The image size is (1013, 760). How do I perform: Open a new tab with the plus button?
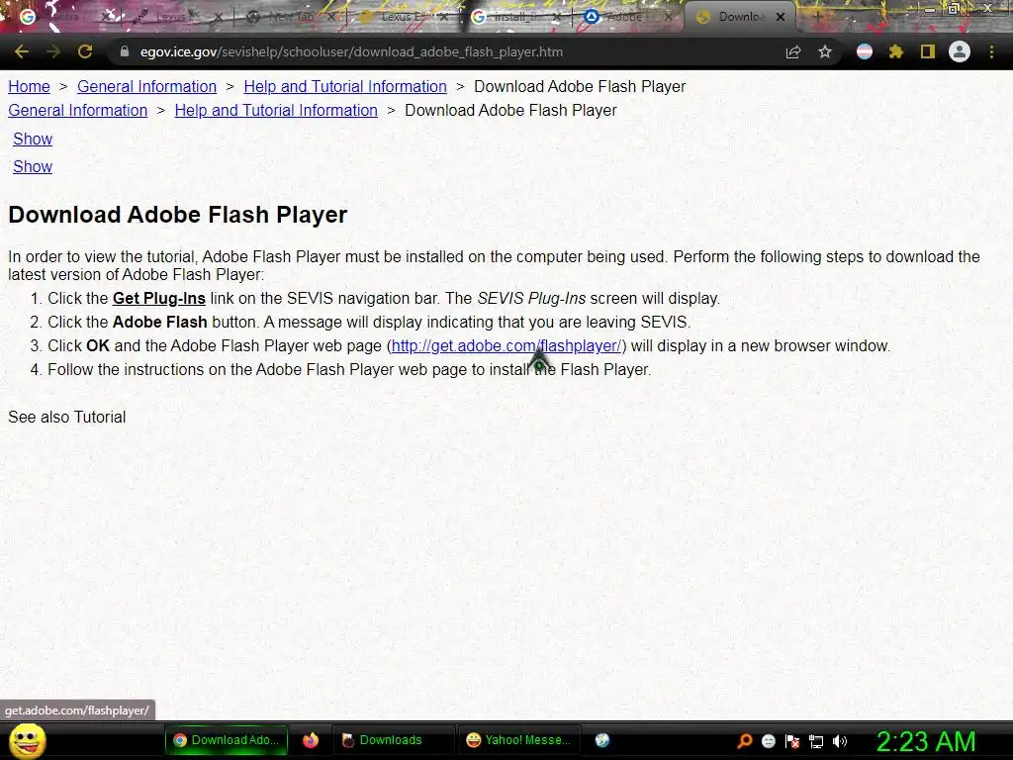(x=817, y=16)
